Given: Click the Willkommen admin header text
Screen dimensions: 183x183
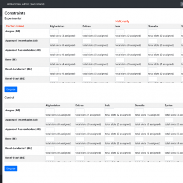Looking at the screenshot, I should click(x=26, y=4).
